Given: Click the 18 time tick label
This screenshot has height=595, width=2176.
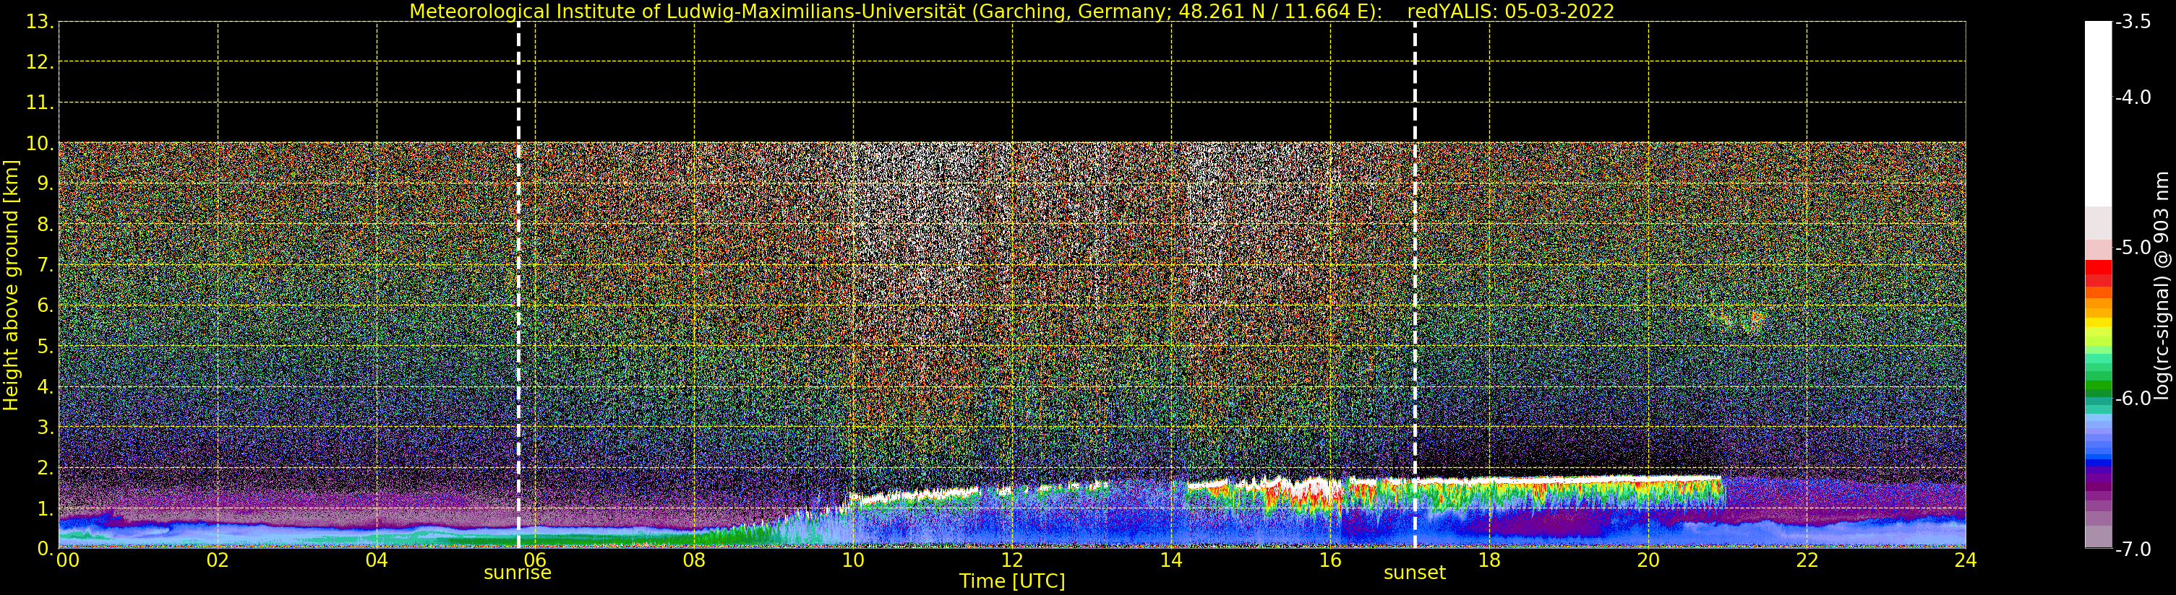Looking at the screenshot, I should [x=1489, y=560].
